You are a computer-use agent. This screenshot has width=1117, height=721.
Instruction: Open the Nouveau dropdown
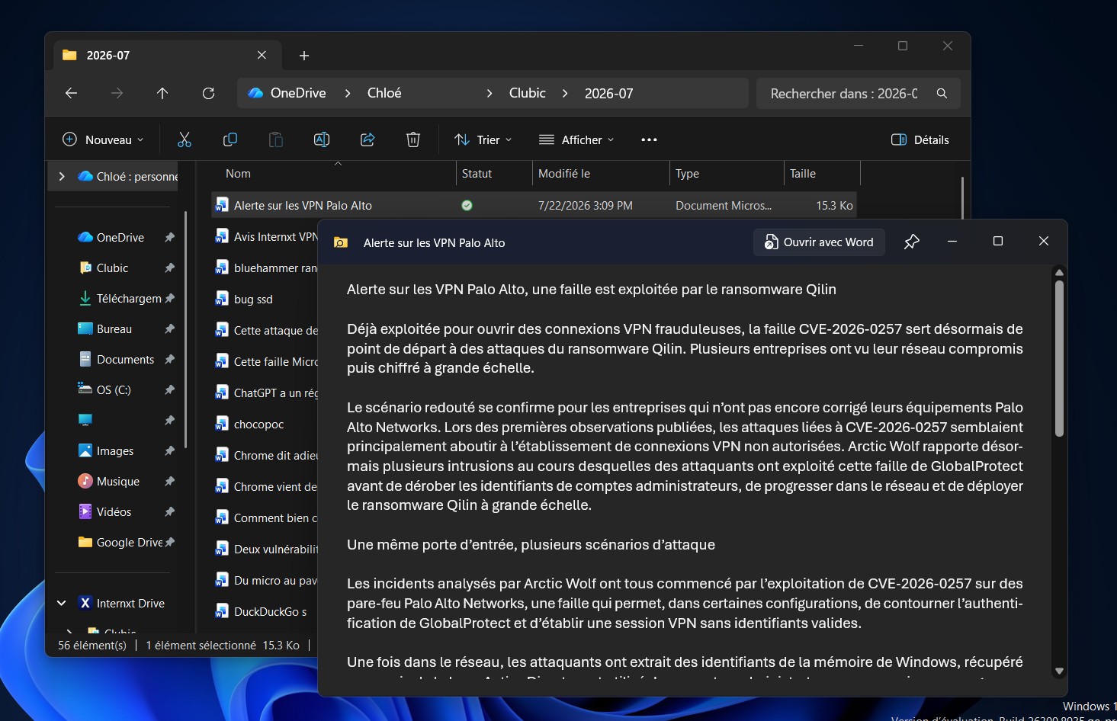tap(103, 139)
